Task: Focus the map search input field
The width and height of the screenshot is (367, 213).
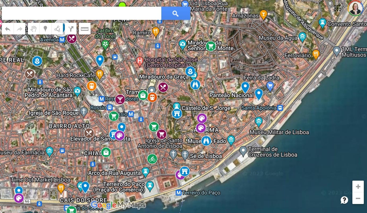Action: (82, 13)
